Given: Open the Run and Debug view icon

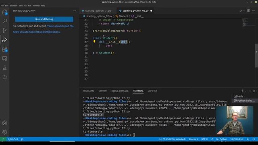Looking at the screenshot, I should click(x=4, y=40).
